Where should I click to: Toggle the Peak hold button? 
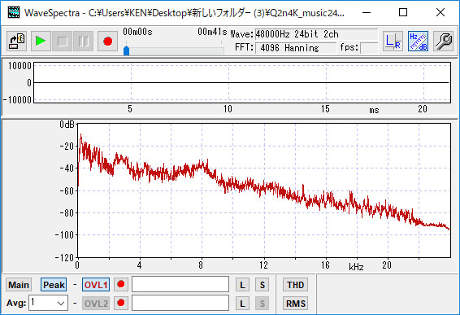[x=54, y=285]
